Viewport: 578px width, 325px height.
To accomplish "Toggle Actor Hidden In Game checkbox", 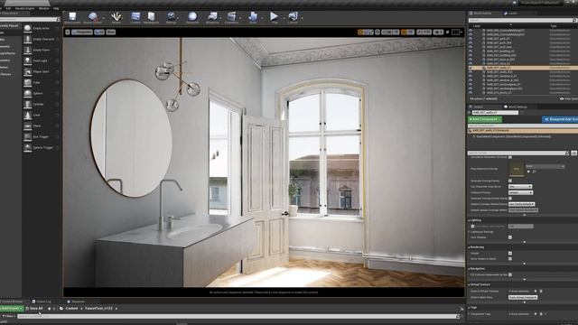I will click(510, 259).
